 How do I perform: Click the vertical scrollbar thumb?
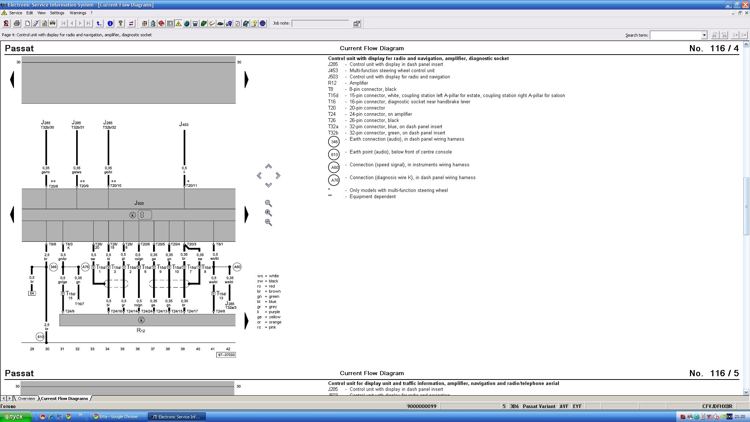[x=746, y=206]
